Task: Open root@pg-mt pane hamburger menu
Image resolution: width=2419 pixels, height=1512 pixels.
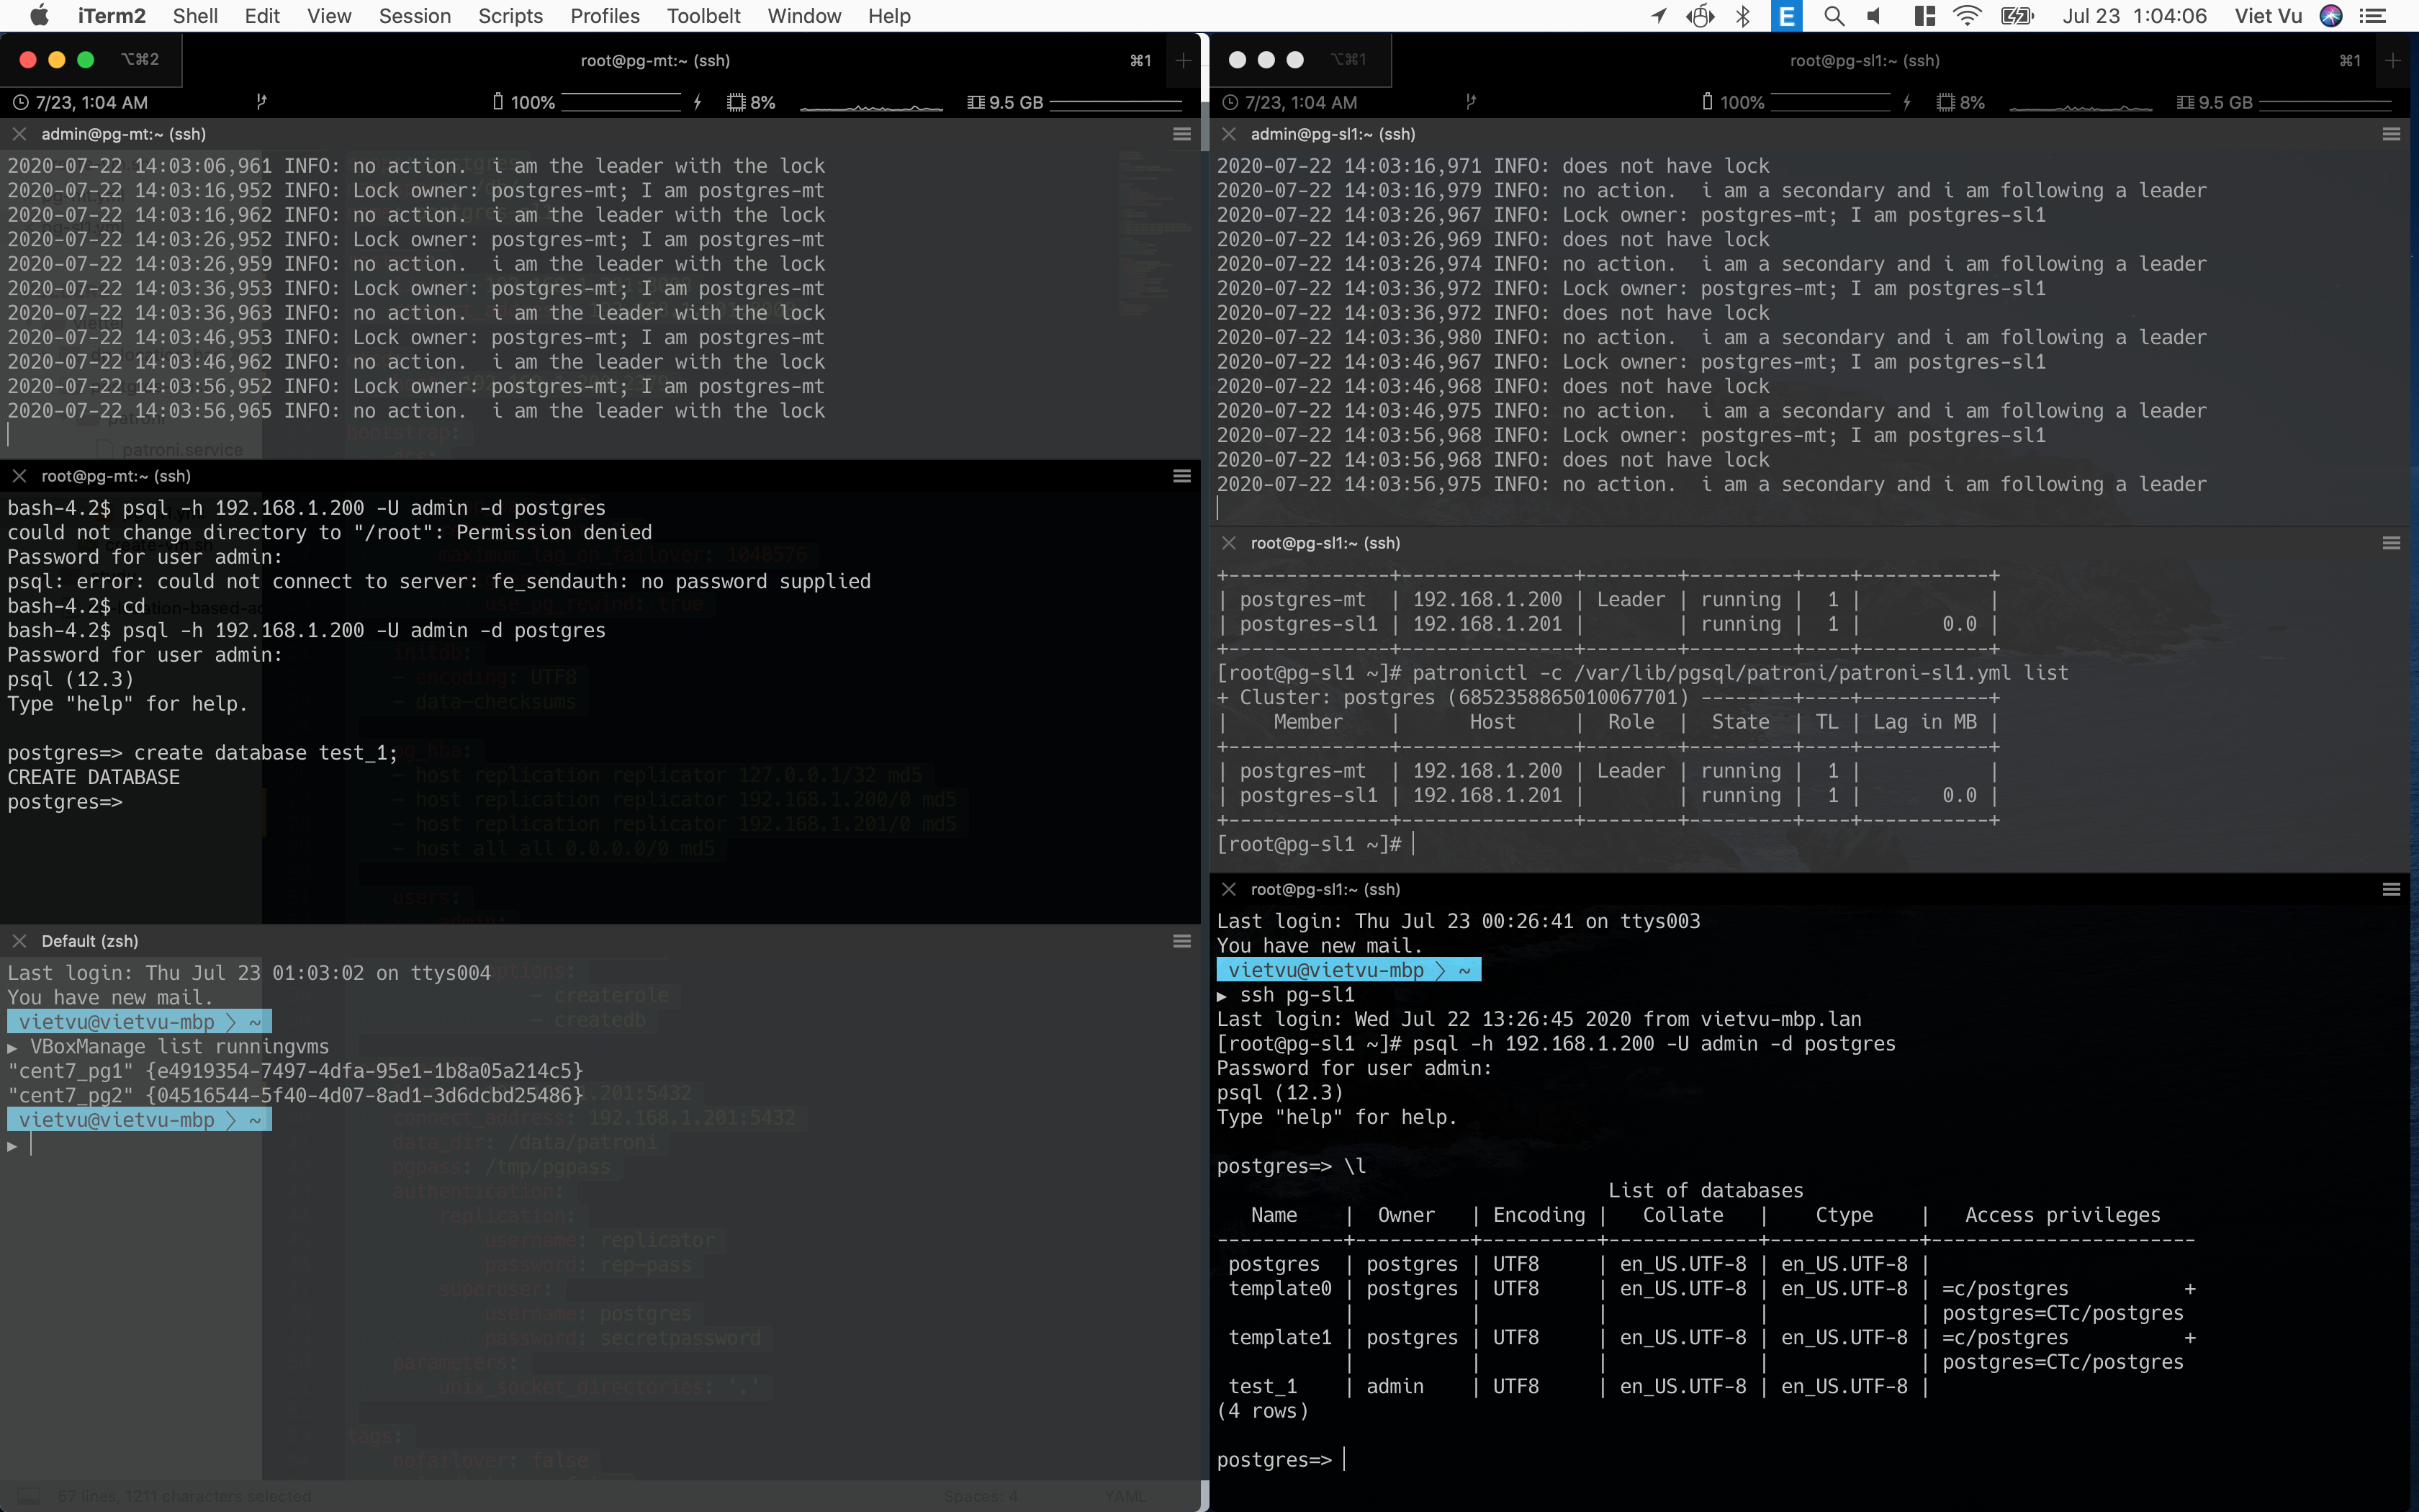Action: [x=1181, y=476]
